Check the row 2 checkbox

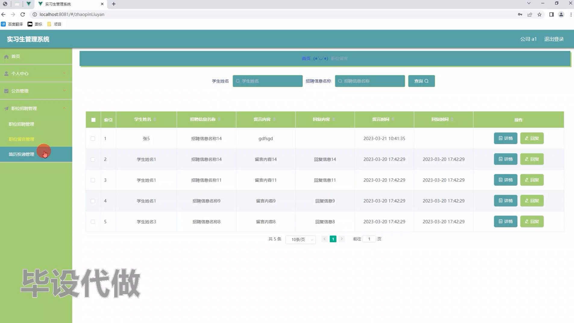93,159
